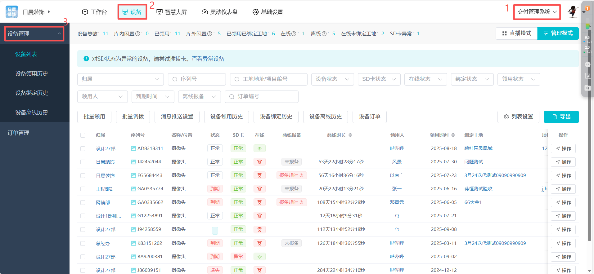Open the 列表设置 list settings button

point(518,117)
